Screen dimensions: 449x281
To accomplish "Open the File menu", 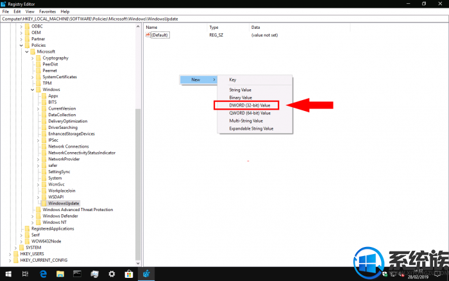I will [5, 12].
